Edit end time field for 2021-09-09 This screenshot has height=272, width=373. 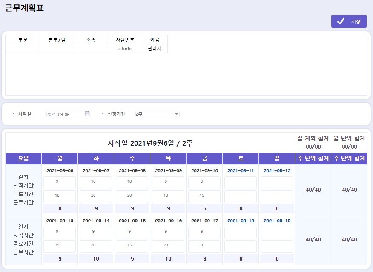pyautogui.click(x=168, y=197)
